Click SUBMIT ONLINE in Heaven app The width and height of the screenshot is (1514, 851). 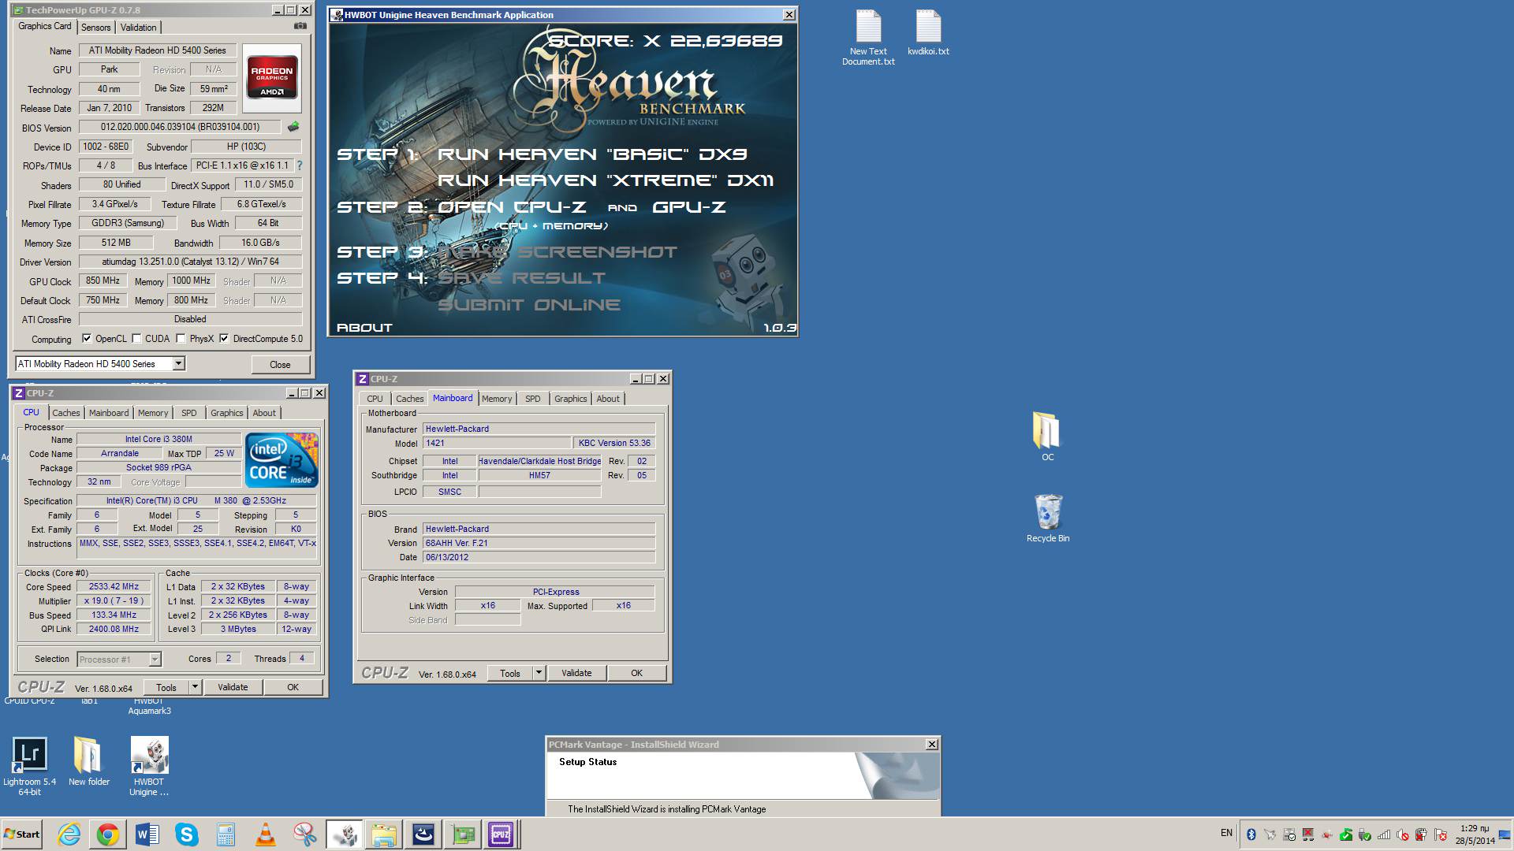point(529,305)
